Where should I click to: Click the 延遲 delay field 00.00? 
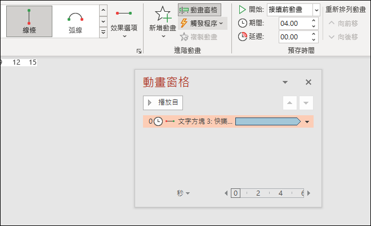294,37
